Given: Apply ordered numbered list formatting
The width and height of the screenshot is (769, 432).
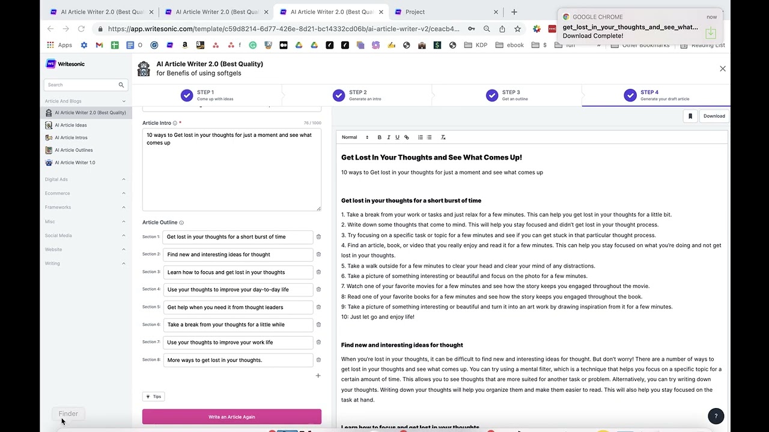Looking at the screenshot, I should 420,137.
